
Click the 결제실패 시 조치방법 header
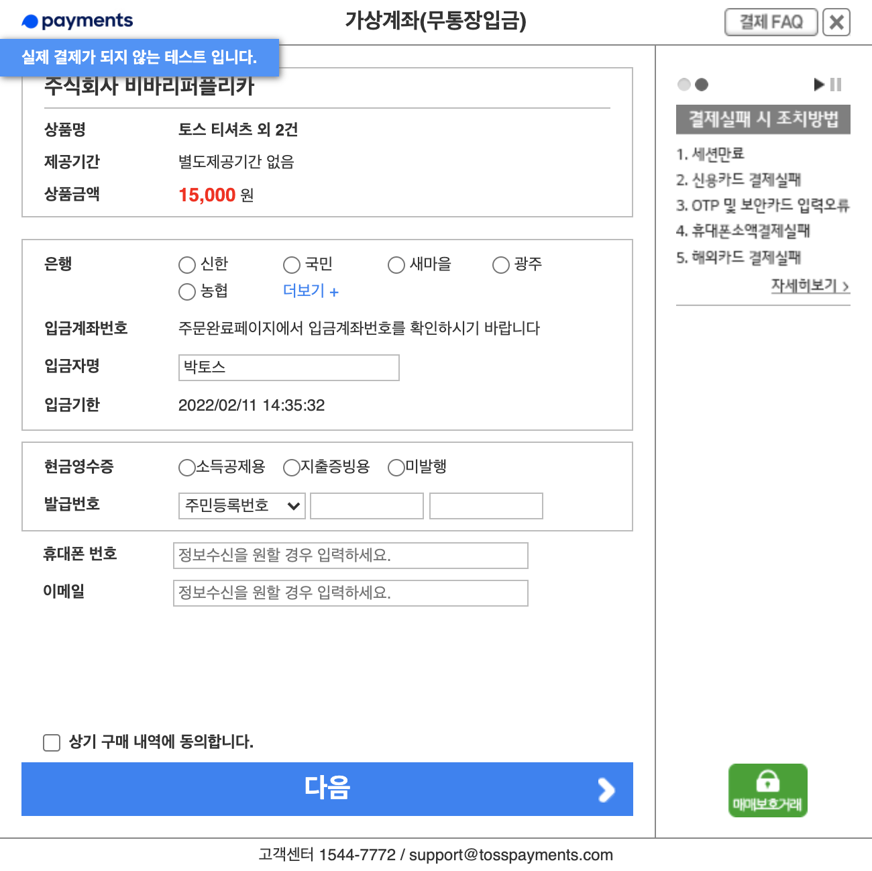[763, 119]
